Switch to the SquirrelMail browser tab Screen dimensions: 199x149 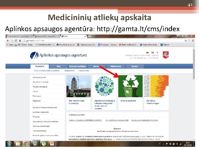[46, 36]
